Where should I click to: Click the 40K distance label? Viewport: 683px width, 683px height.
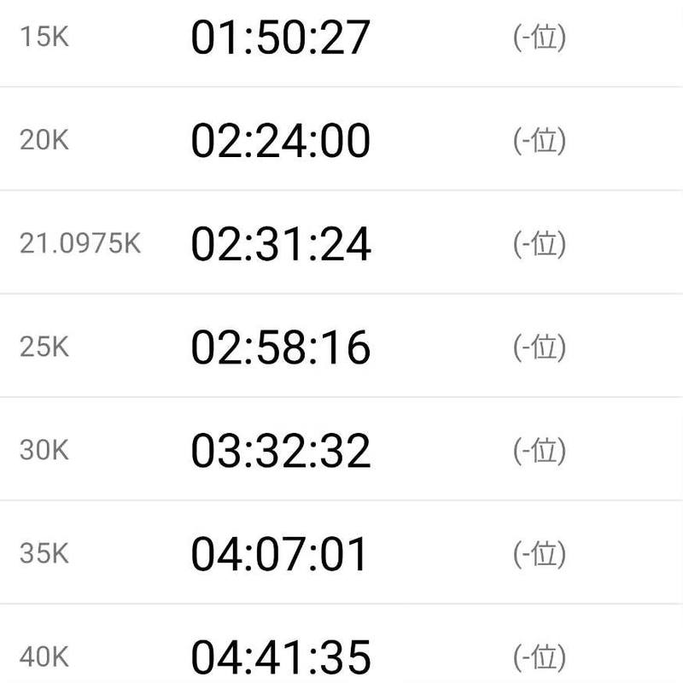(x=44, y=657)
